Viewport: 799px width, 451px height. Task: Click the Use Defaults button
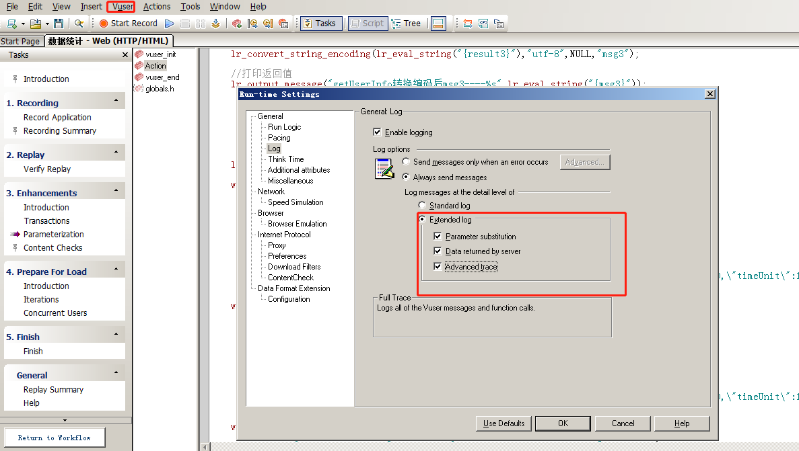503,423
